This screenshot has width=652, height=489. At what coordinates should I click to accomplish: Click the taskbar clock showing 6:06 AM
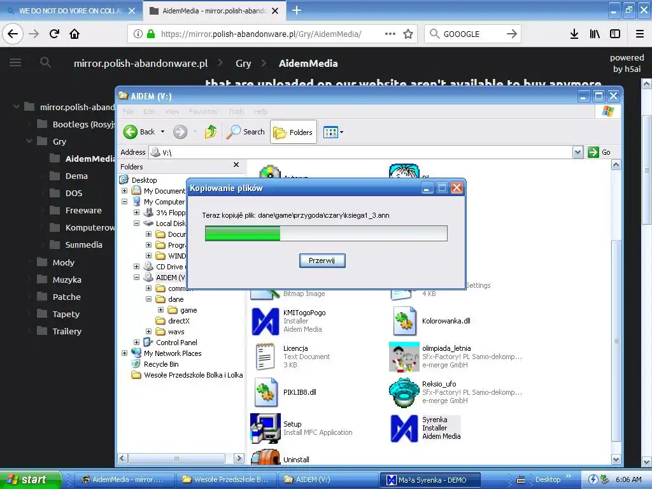point(628,479)
